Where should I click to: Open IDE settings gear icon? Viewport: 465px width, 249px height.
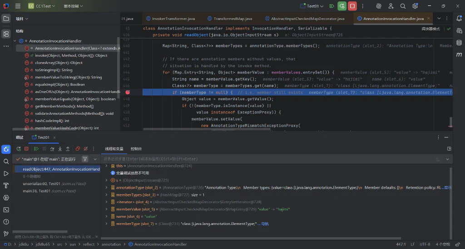pyautogui.click(x=415, y=6)
